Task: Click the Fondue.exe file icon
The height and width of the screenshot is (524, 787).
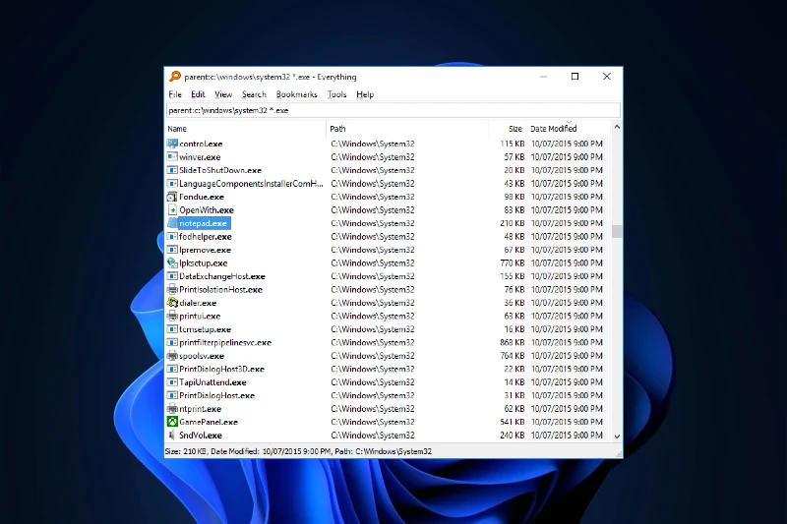Action: click(172, 197)
